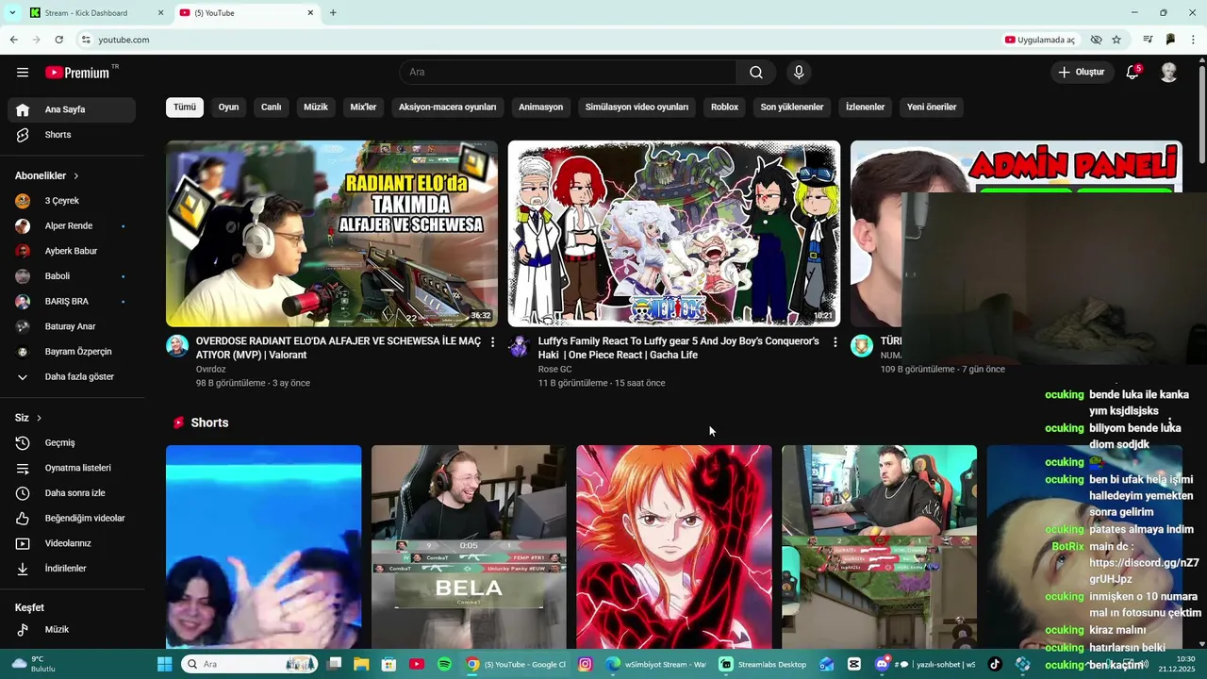Select the Müzik filter chip
The image size is (1207, 679).
pyautogui.click(x=316, y=107)
